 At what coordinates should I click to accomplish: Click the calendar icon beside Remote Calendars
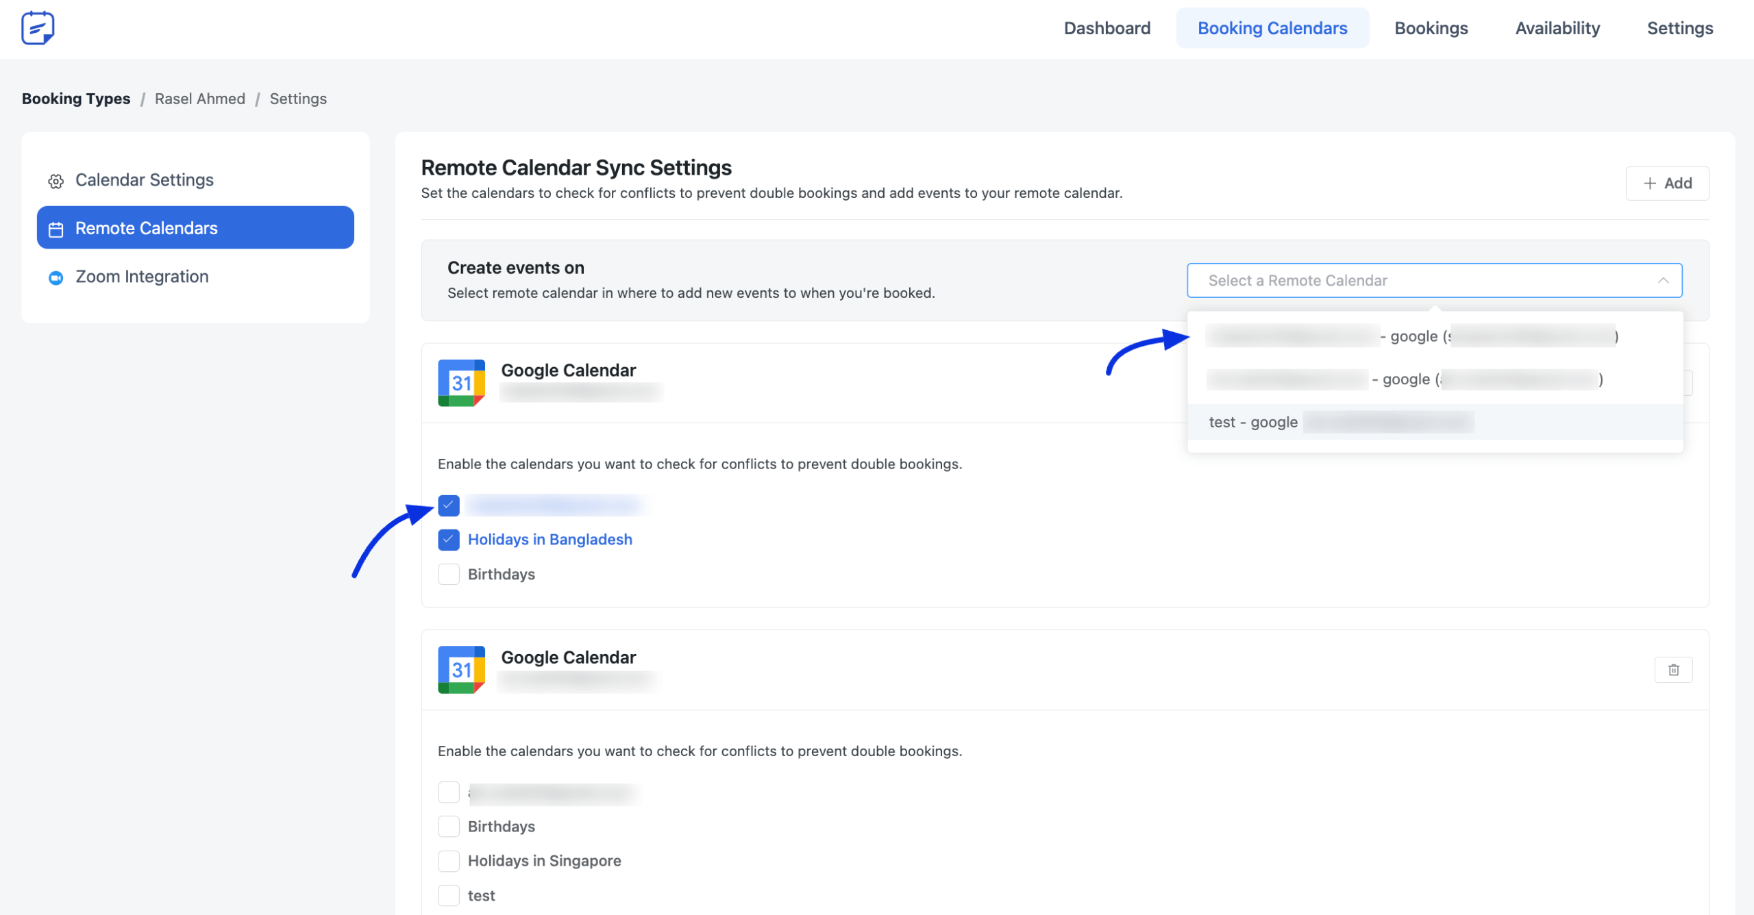(56, 229)
